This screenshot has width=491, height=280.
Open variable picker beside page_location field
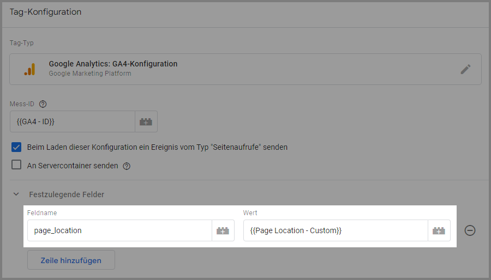point(223,230)
